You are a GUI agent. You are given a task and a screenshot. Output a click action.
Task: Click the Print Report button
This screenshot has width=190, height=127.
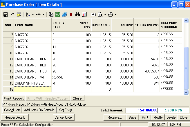[x=14, y=98]
